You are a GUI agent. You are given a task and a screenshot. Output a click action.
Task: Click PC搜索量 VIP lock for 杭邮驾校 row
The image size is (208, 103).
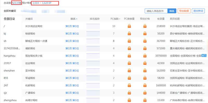point(129,85)
